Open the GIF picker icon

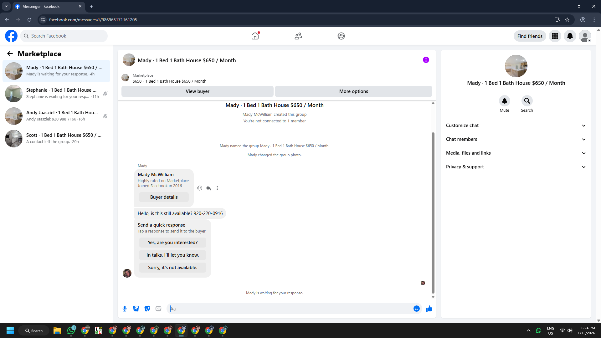coord(158,309)
